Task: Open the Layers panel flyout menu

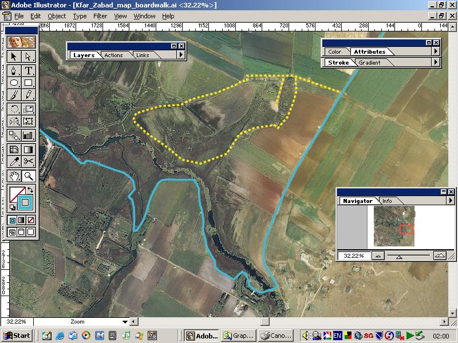Action: (x=181, y=55)
